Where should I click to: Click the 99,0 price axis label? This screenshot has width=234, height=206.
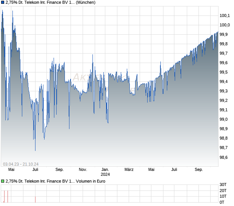coord(223,120)
